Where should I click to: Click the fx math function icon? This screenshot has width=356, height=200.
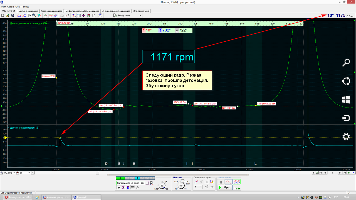137,187
